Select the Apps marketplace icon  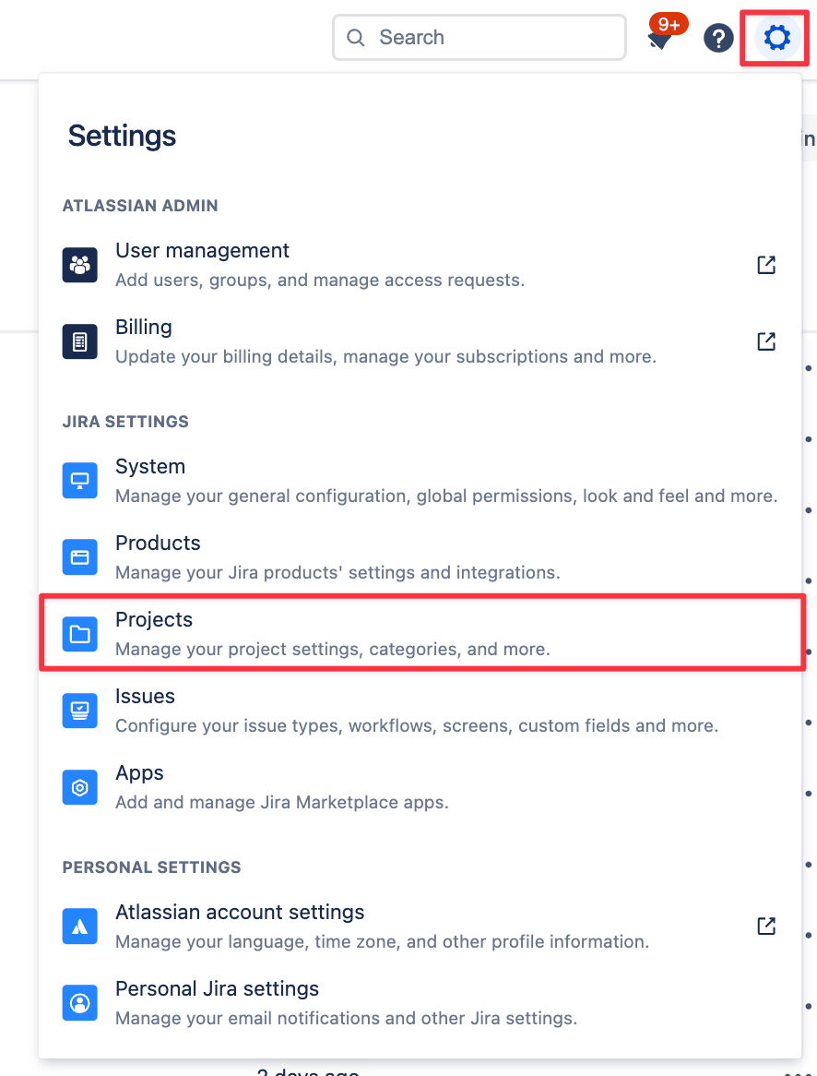click(x=79, y=787)
